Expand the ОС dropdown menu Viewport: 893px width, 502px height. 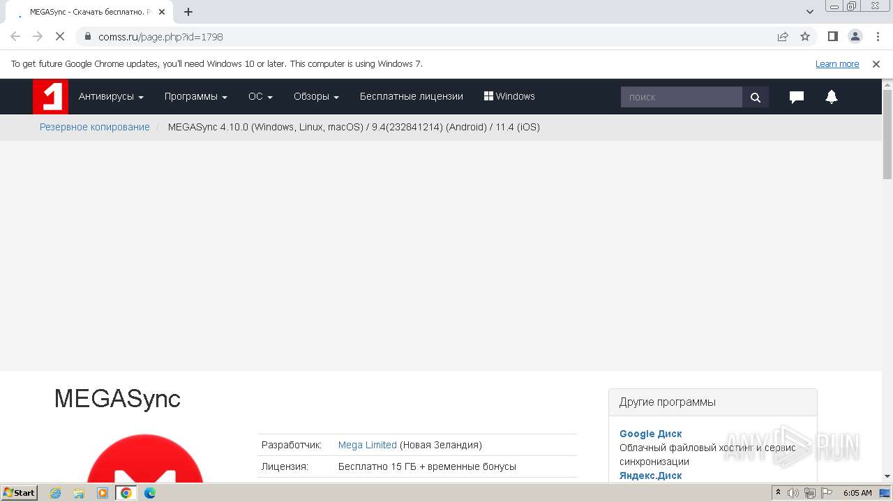260,97
